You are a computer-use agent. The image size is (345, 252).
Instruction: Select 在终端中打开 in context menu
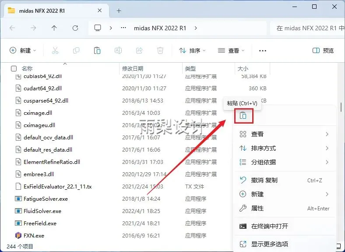pyautogui.click(x=285, y=226)
